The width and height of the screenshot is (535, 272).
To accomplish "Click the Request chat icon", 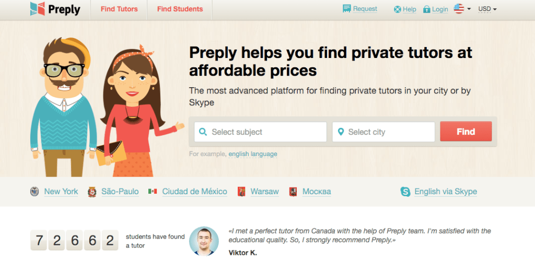I will pos(346,9).
